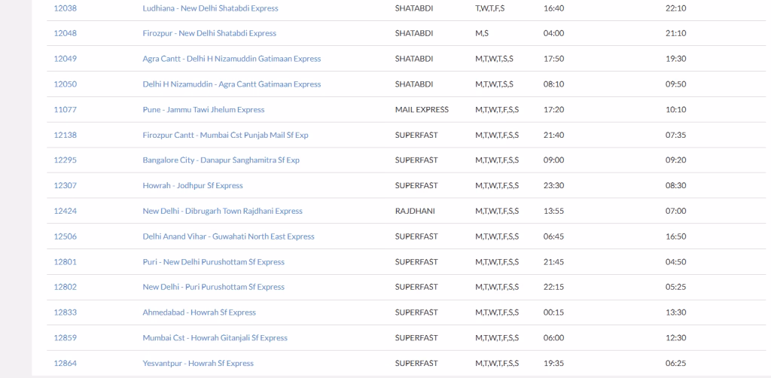The width and height of the screenshot is (771, 378).
Task: Open New Delhi - Puri Purushottam Sf Express
Action: pyautogui.click(x=213, y=287)
